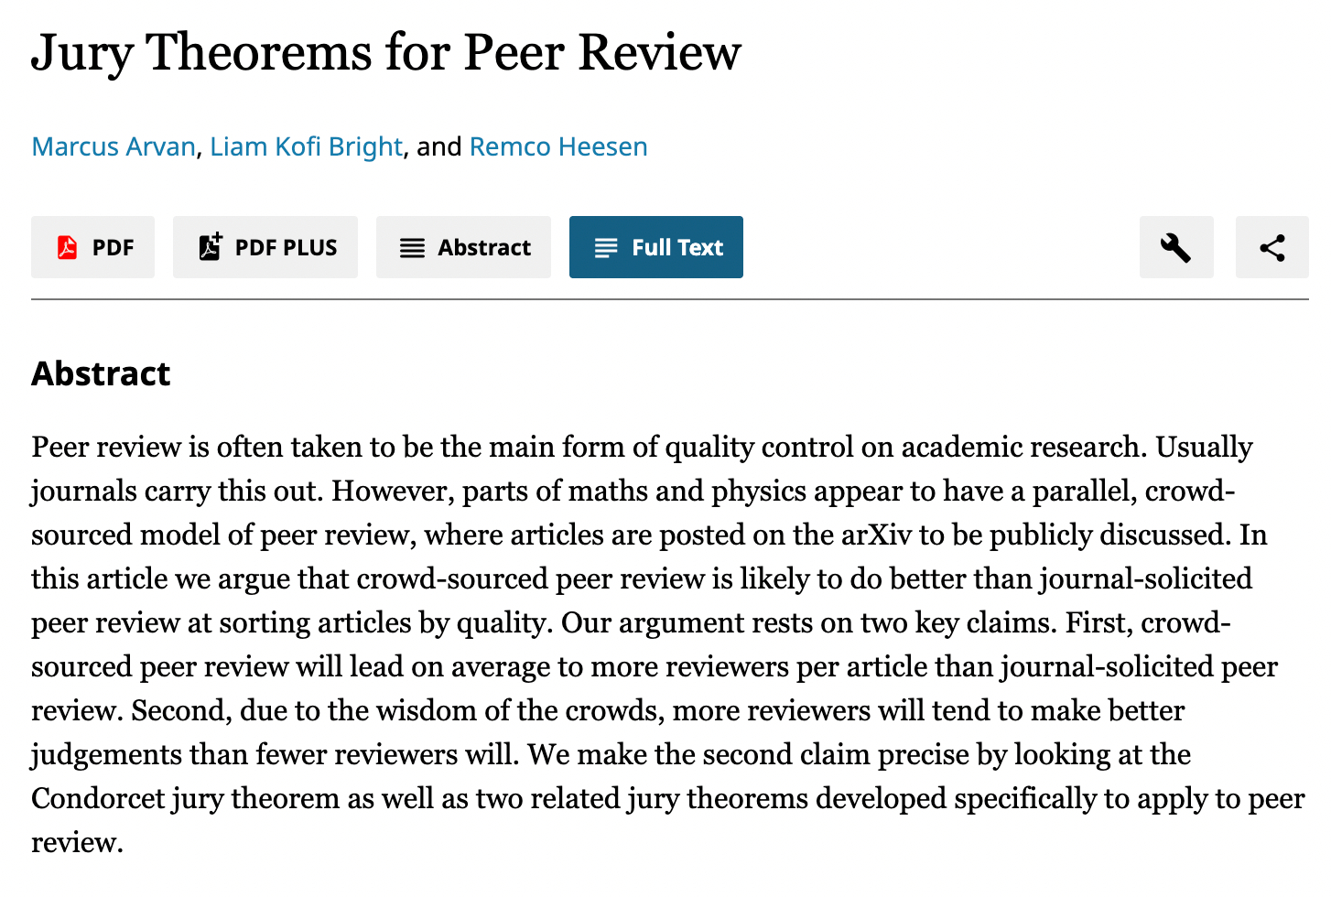
Task: Click the word arXiv in the abstract
Action: 876,535
